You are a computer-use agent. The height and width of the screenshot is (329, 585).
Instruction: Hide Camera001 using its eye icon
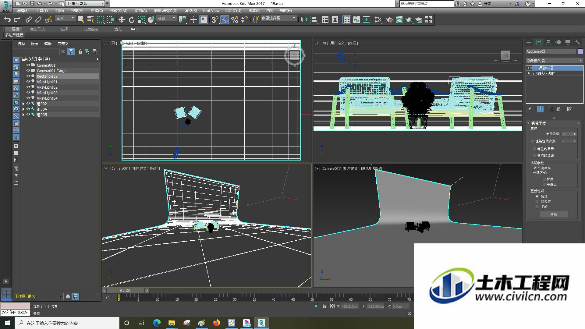point(28,65)
